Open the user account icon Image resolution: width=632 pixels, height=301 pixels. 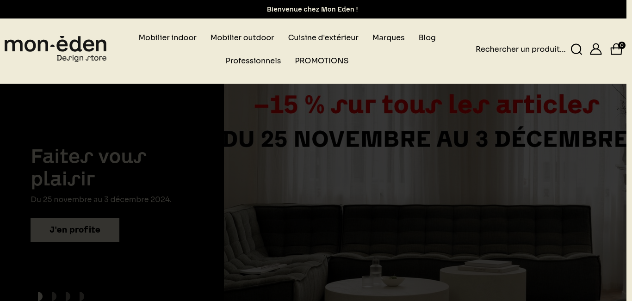pyautogui.click(x=596, y=49)
